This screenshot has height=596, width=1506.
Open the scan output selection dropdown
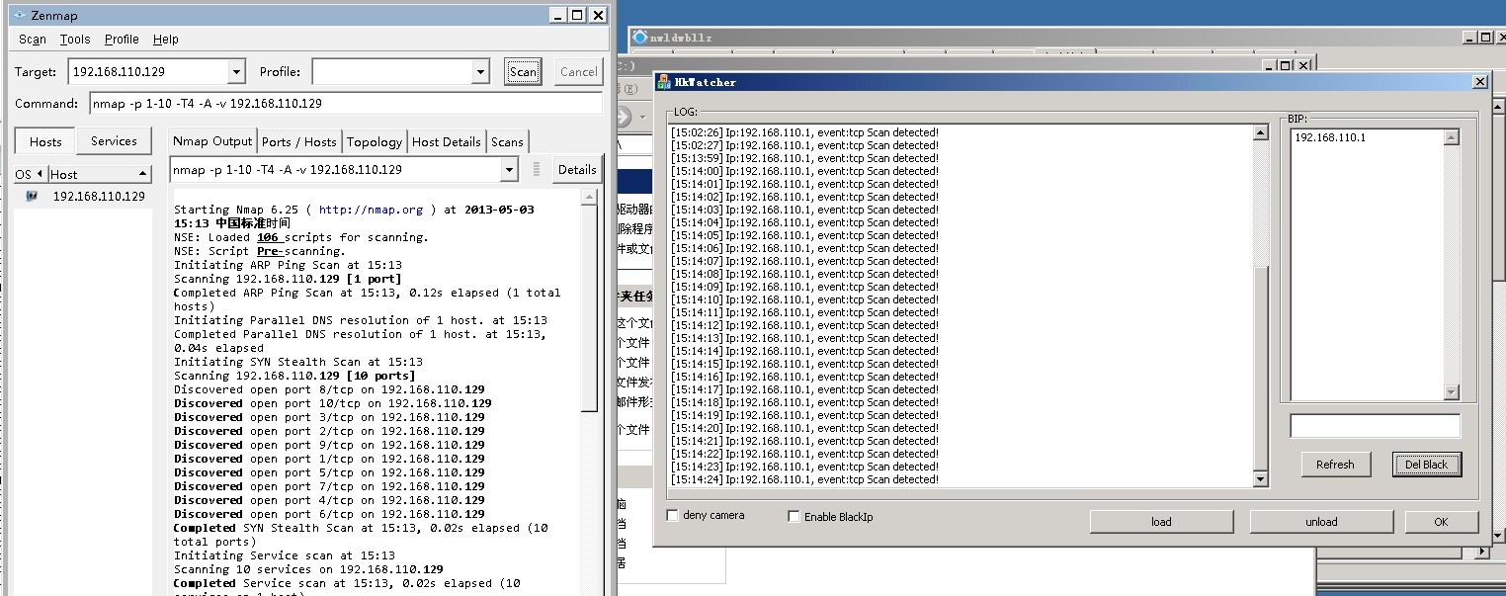(x=509, y=169)
